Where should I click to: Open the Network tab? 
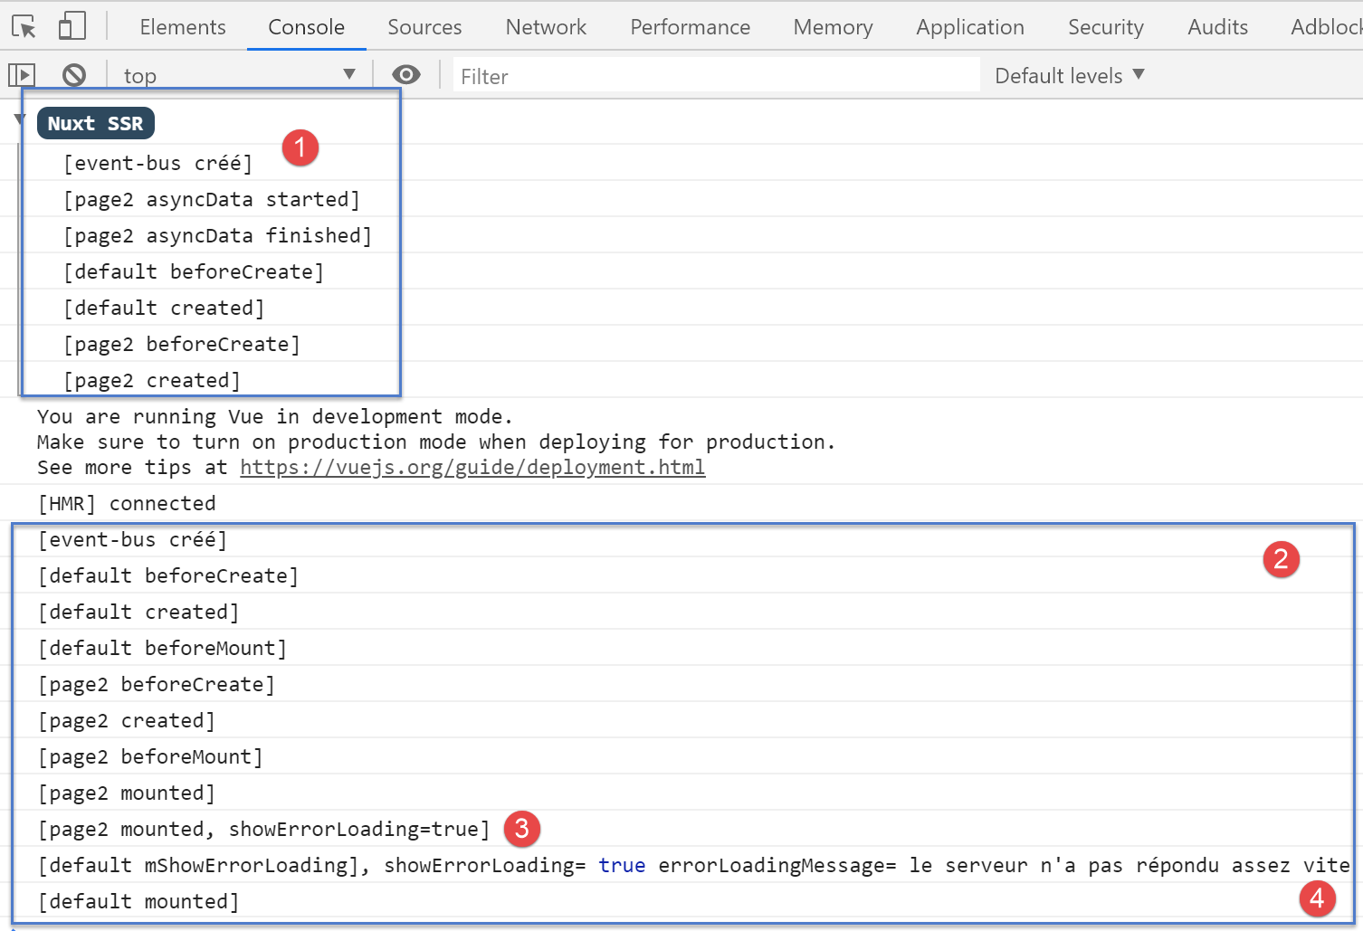tap(546, 27)
